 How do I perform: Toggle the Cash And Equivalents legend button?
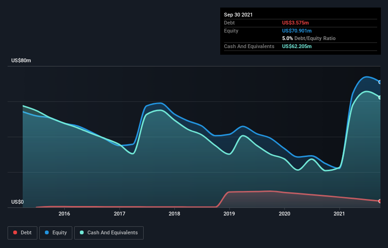coord(109,233)
